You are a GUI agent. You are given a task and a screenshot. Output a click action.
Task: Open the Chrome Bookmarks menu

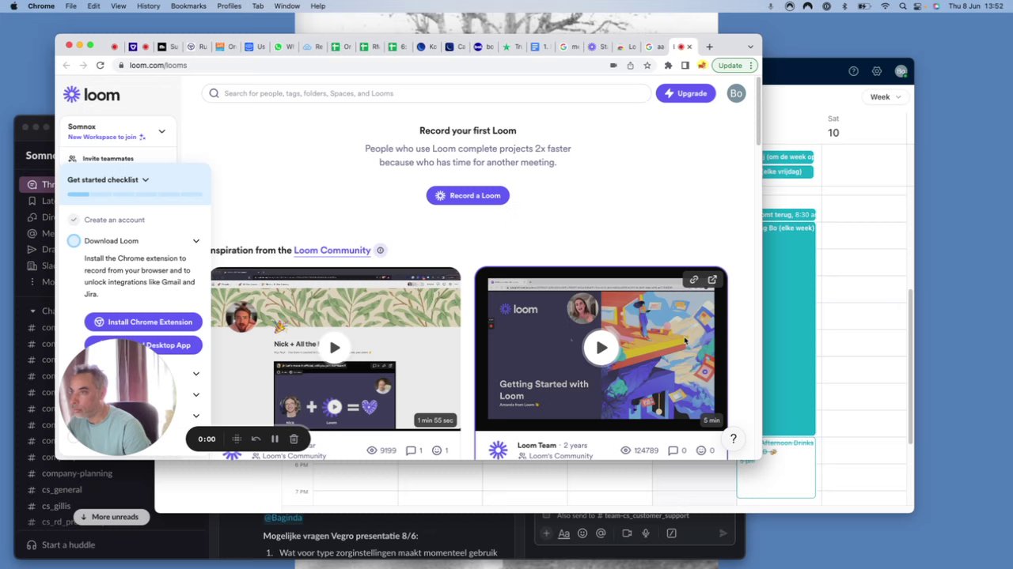188,6
